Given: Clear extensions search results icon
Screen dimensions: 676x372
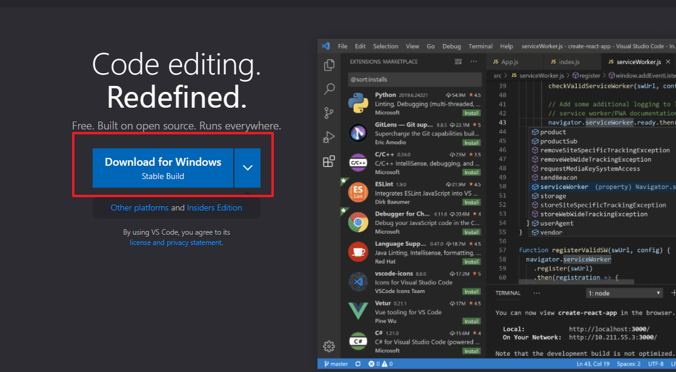Looking at the screenshot, I should point(459,62).
